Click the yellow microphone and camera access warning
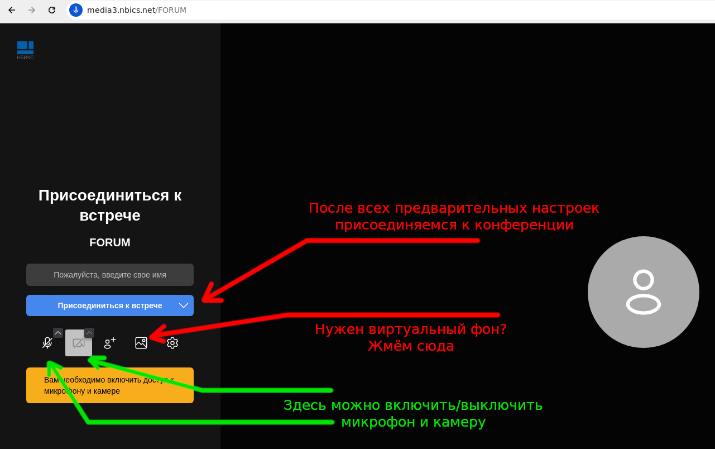Image resolution: width=715 pixels, height=449 pixels. coord(110,385)
